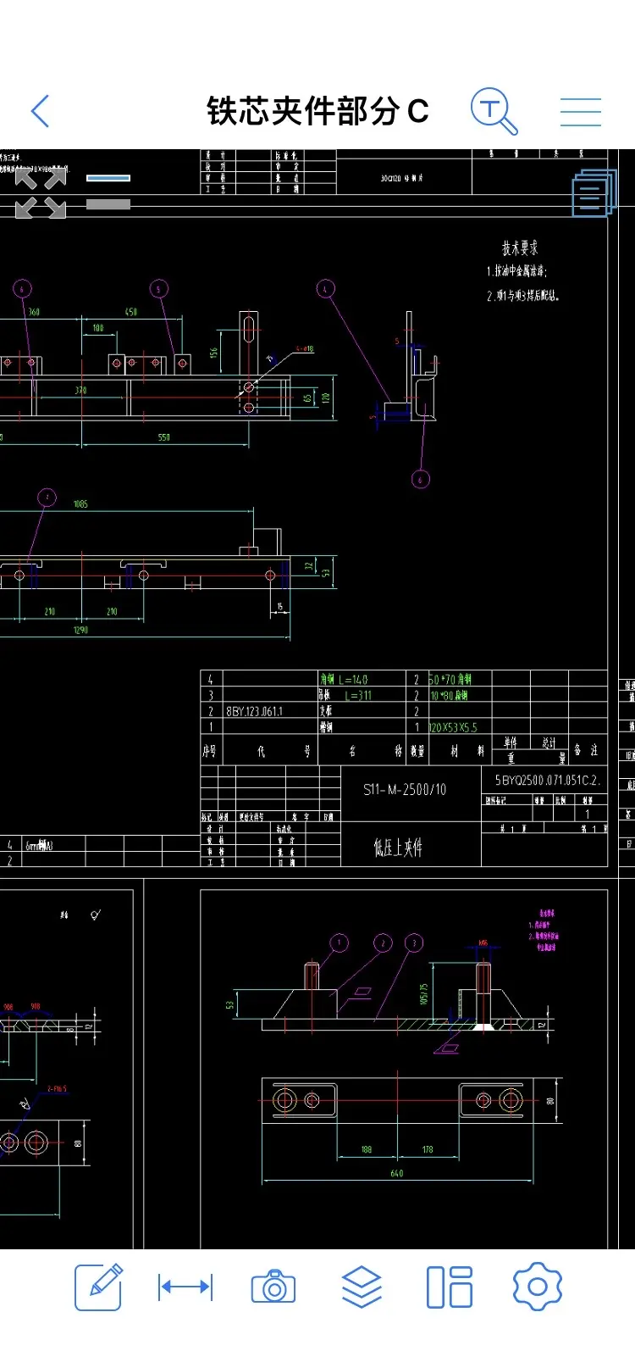This screenshot has width=635, height=1351.
Task: Open the text search magnifier tool
Action: 494,111
